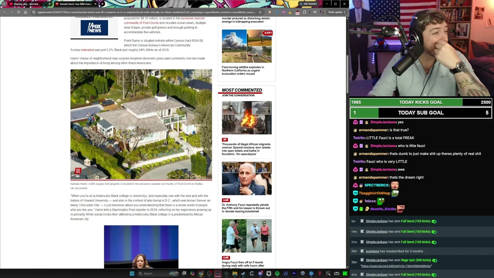Open SimpleJackass from the 3m Full Send event
Viewport: 494px width, 278px height.
pos(376,221)
